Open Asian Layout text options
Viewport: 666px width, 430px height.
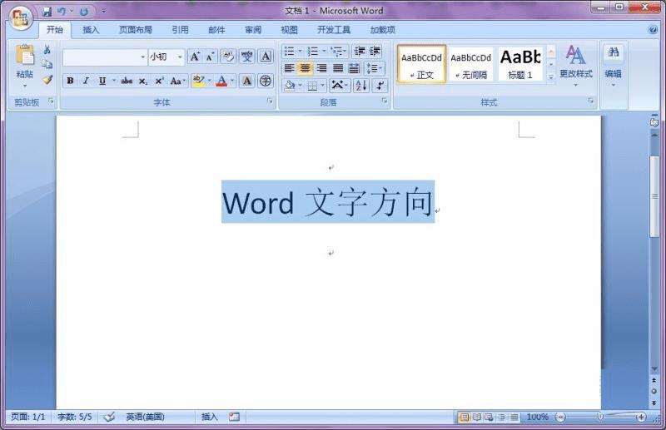[339, 86]
